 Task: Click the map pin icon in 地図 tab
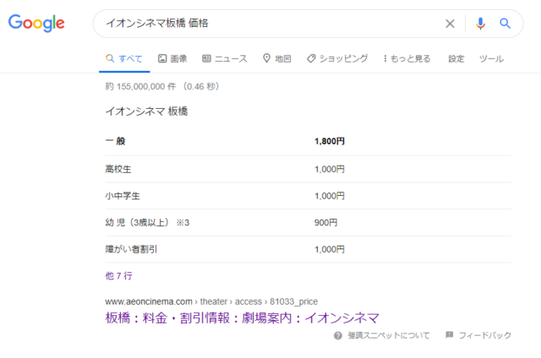point(266,58)
